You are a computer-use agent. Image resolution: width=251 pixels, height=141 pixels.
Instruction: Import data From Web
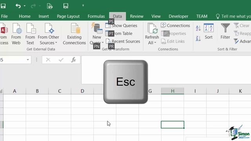click(16, 34)
